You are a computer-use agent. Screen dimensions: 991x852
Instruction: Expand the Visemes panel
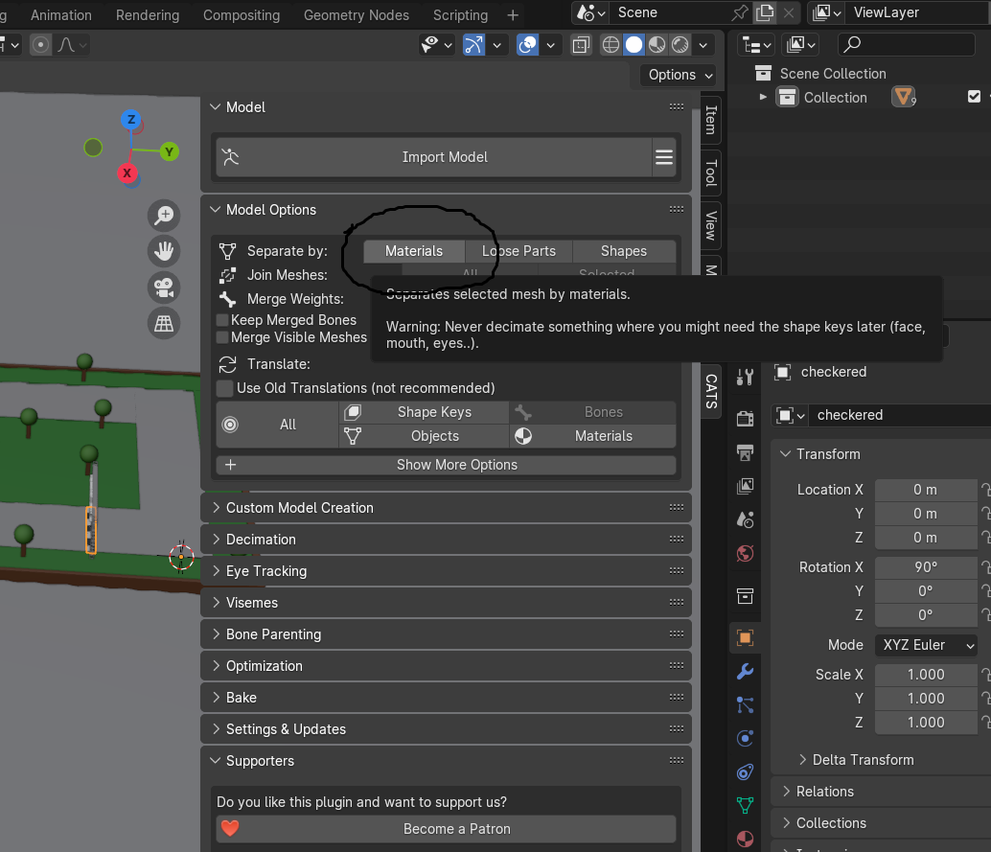click(446, 603)
